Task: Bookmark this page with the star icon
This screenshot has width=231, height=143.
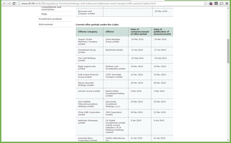Action: (205, 3)
